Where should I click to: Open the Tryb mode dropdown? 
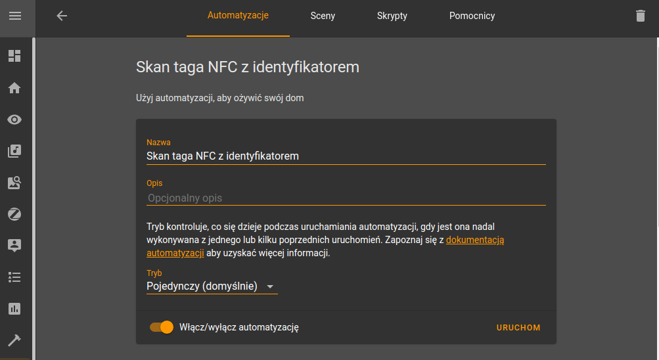click(x=212, y=286)
